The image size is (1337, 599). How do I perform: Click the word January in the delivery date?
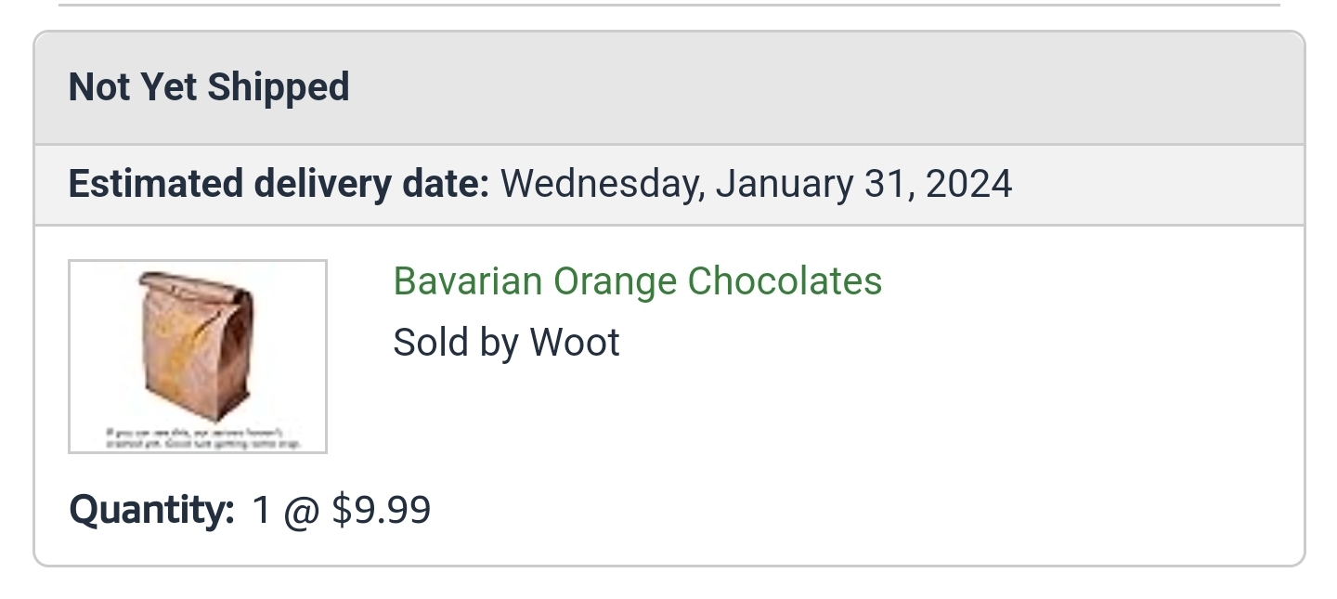[784, 184]
